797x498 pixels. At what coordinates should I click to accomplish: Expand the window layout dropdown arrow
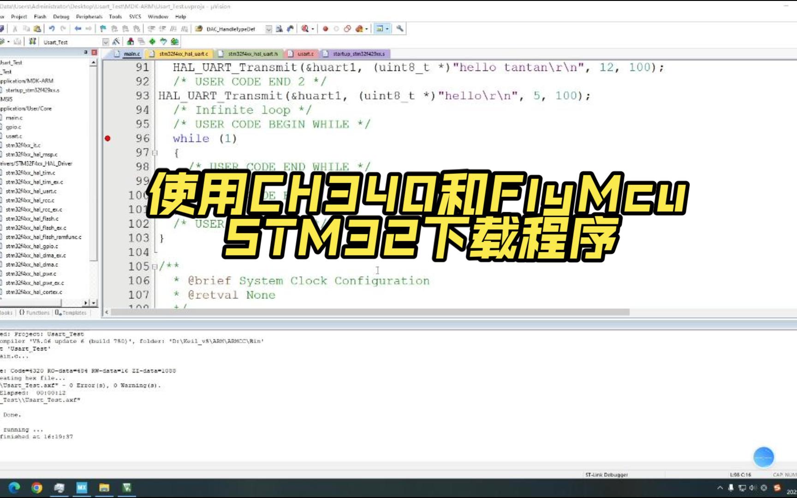click(387, 29)
